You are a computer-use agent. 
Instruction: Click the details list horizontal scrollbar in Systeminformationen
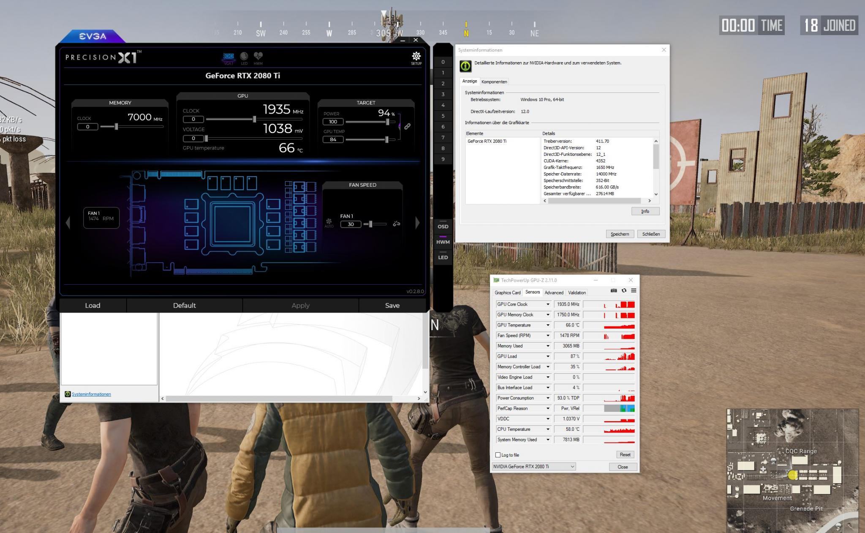click(594, 201)
